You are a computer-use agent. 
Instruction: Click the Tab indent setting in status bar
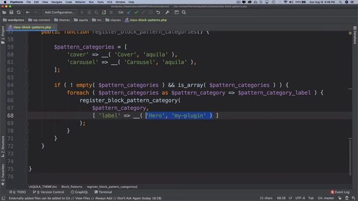tap(311, 198)
